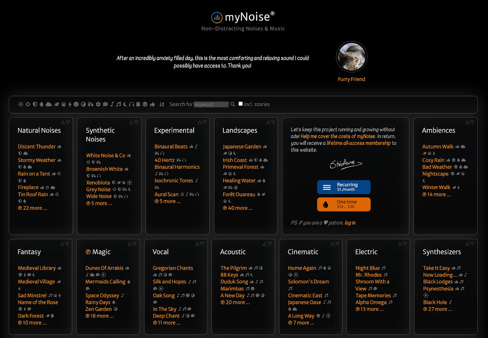Filter by gear icon in toolbar

(x=98, y=104)
